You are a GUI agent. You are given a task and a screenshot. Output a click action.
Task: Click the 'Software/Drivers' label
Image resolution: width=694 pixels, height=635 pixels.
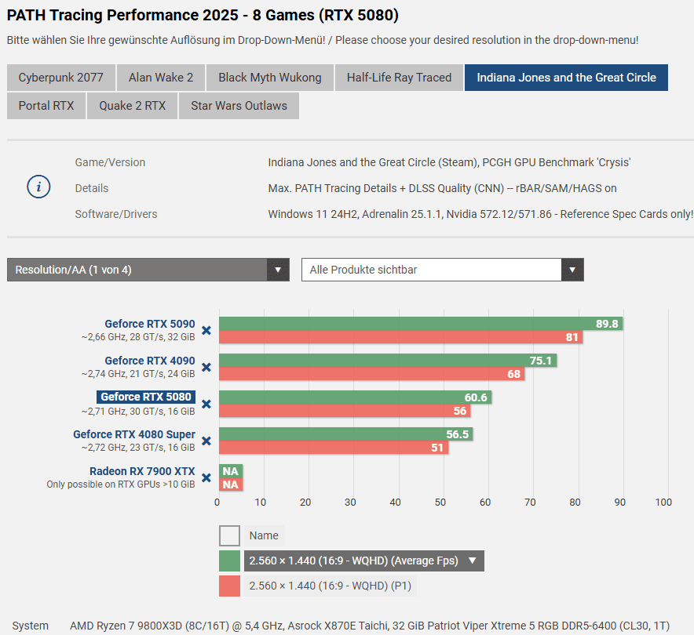click(116, 214)
